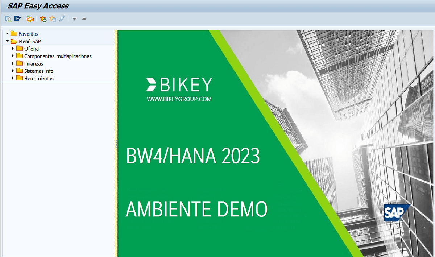Click the Finanzas folder icon
Screen dimensions: 435x257
coord(20,63)
